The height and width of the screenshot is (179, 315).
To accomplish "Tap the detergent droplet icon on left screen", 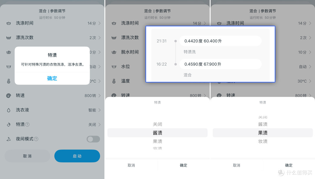I will click(9, 110).
